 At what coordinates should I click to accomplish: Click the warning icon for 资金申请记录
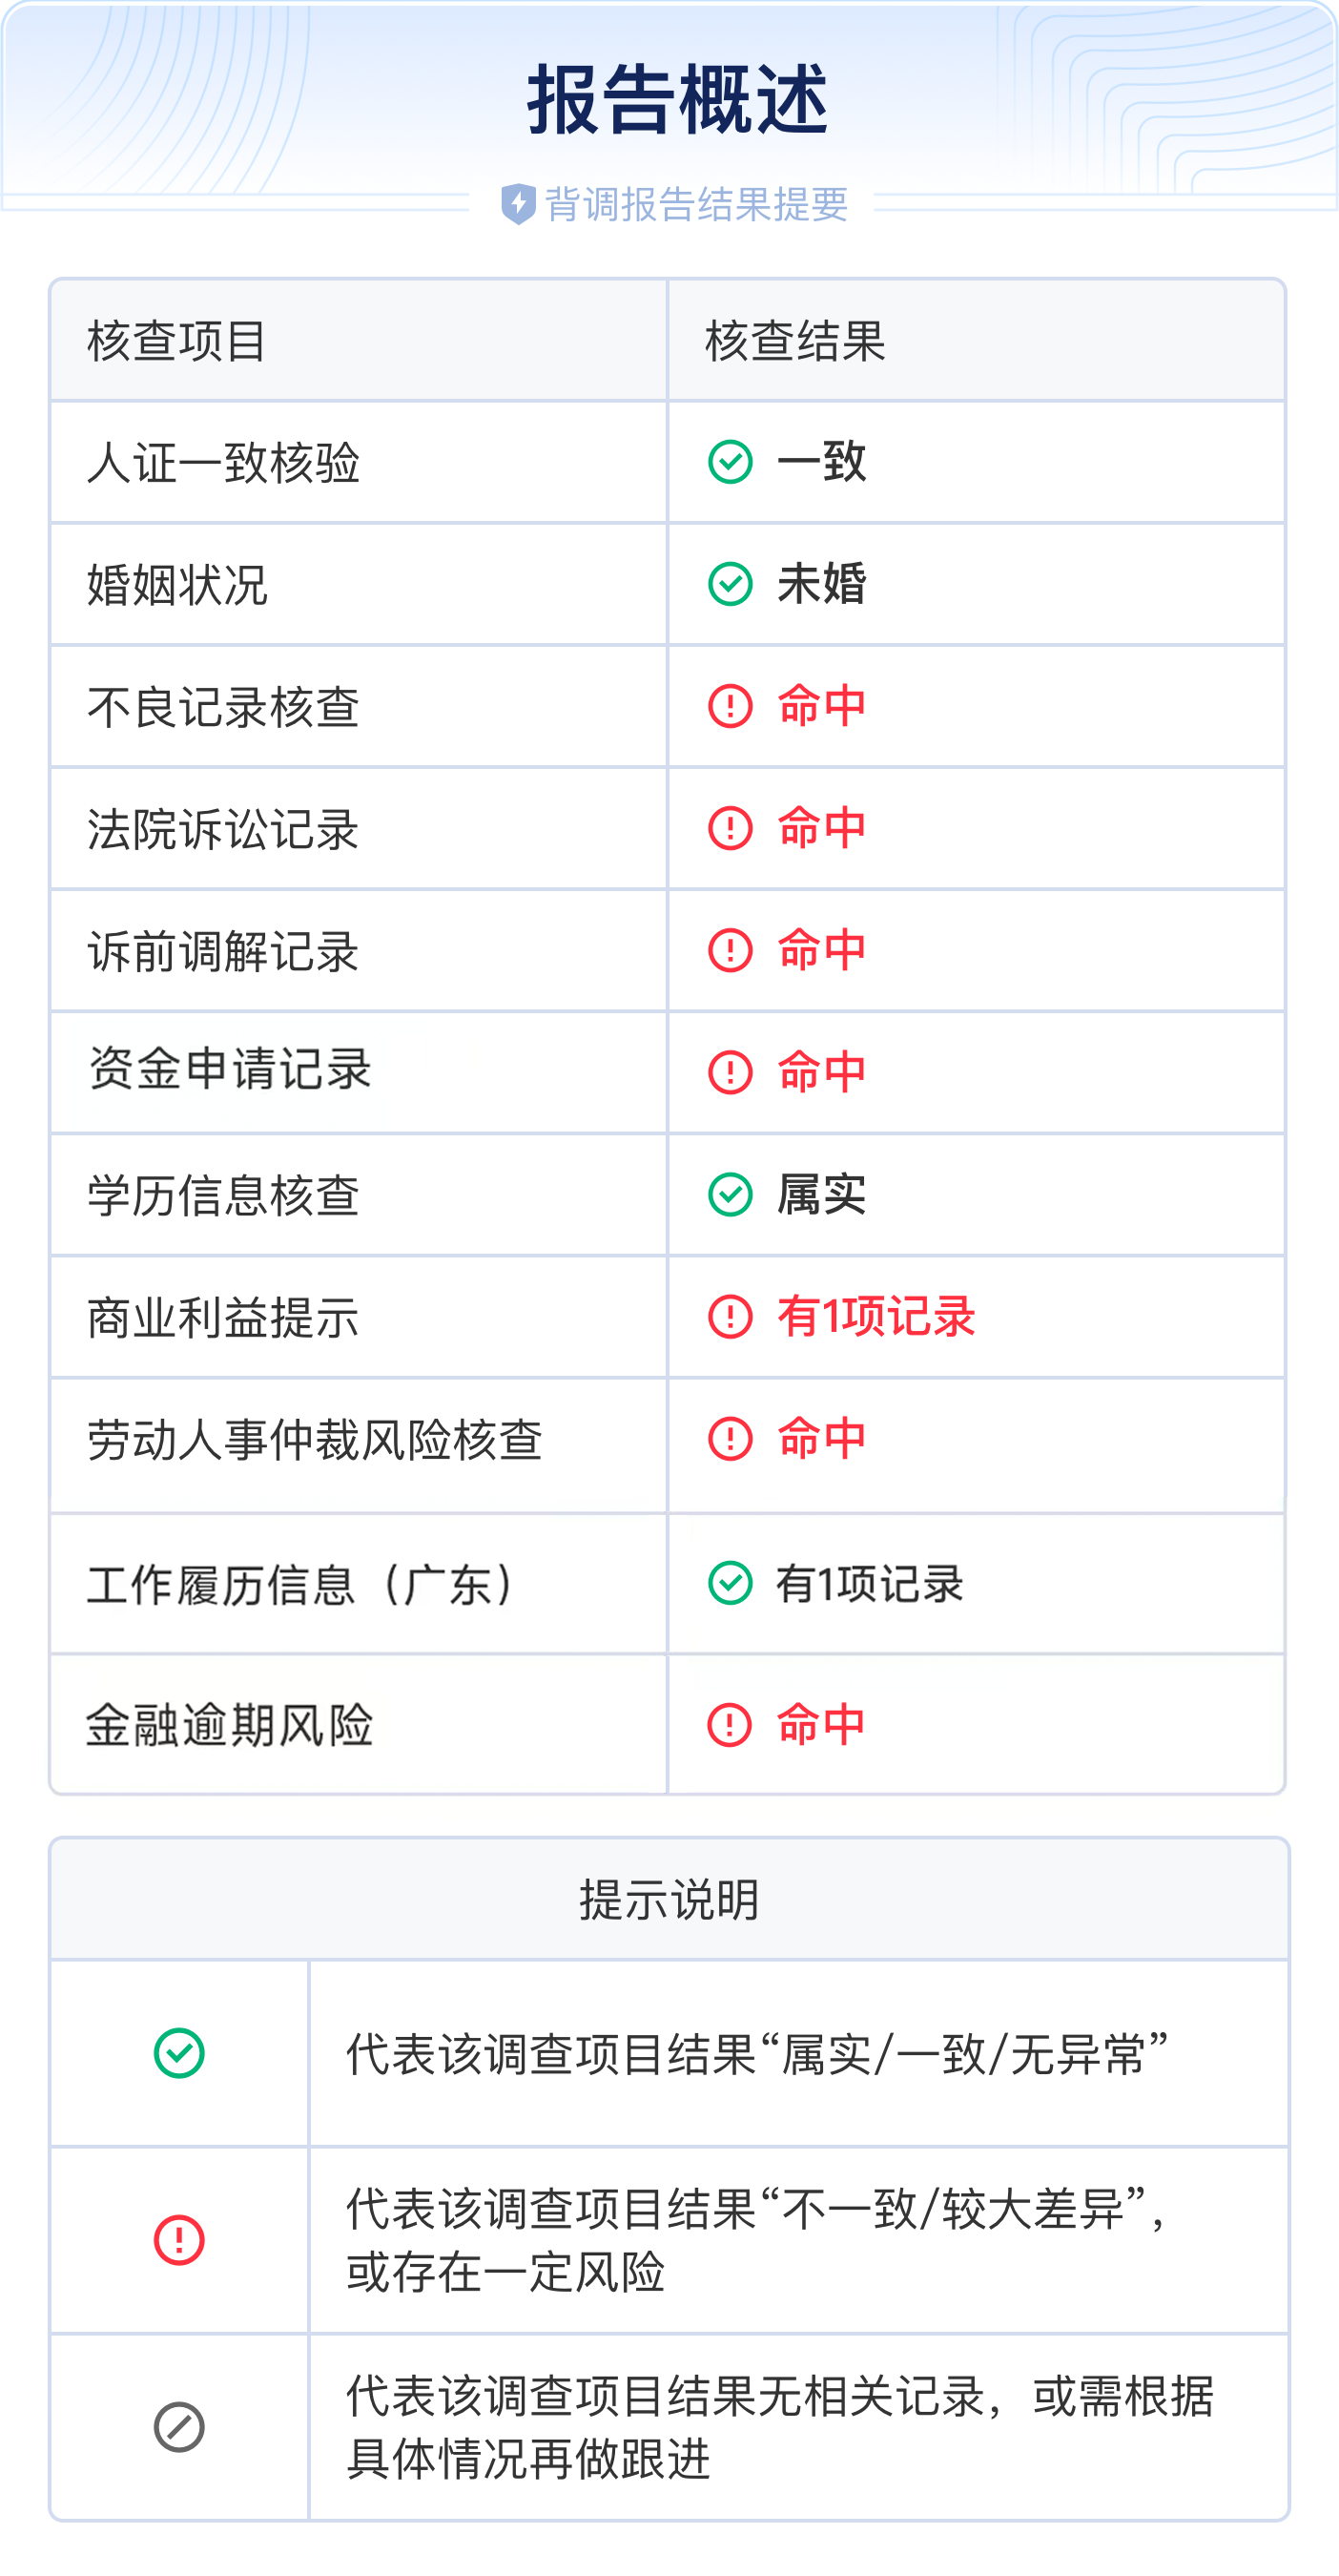tap(731, 1072)
